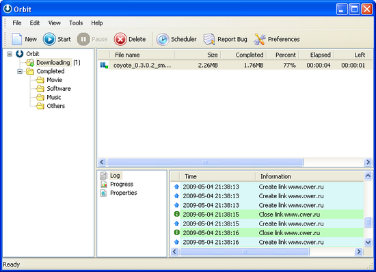Open the File menu
The width and height of the screenshot is (376, 272).
[x=17, y=23]
